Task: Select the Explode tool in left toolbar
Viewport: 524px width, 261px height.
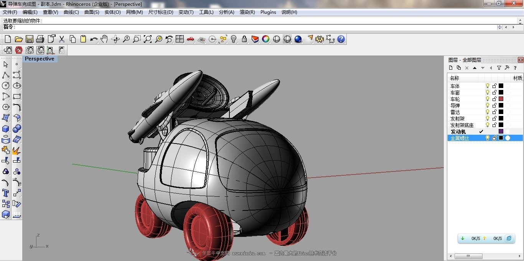Action: click(x=16, y=150)
